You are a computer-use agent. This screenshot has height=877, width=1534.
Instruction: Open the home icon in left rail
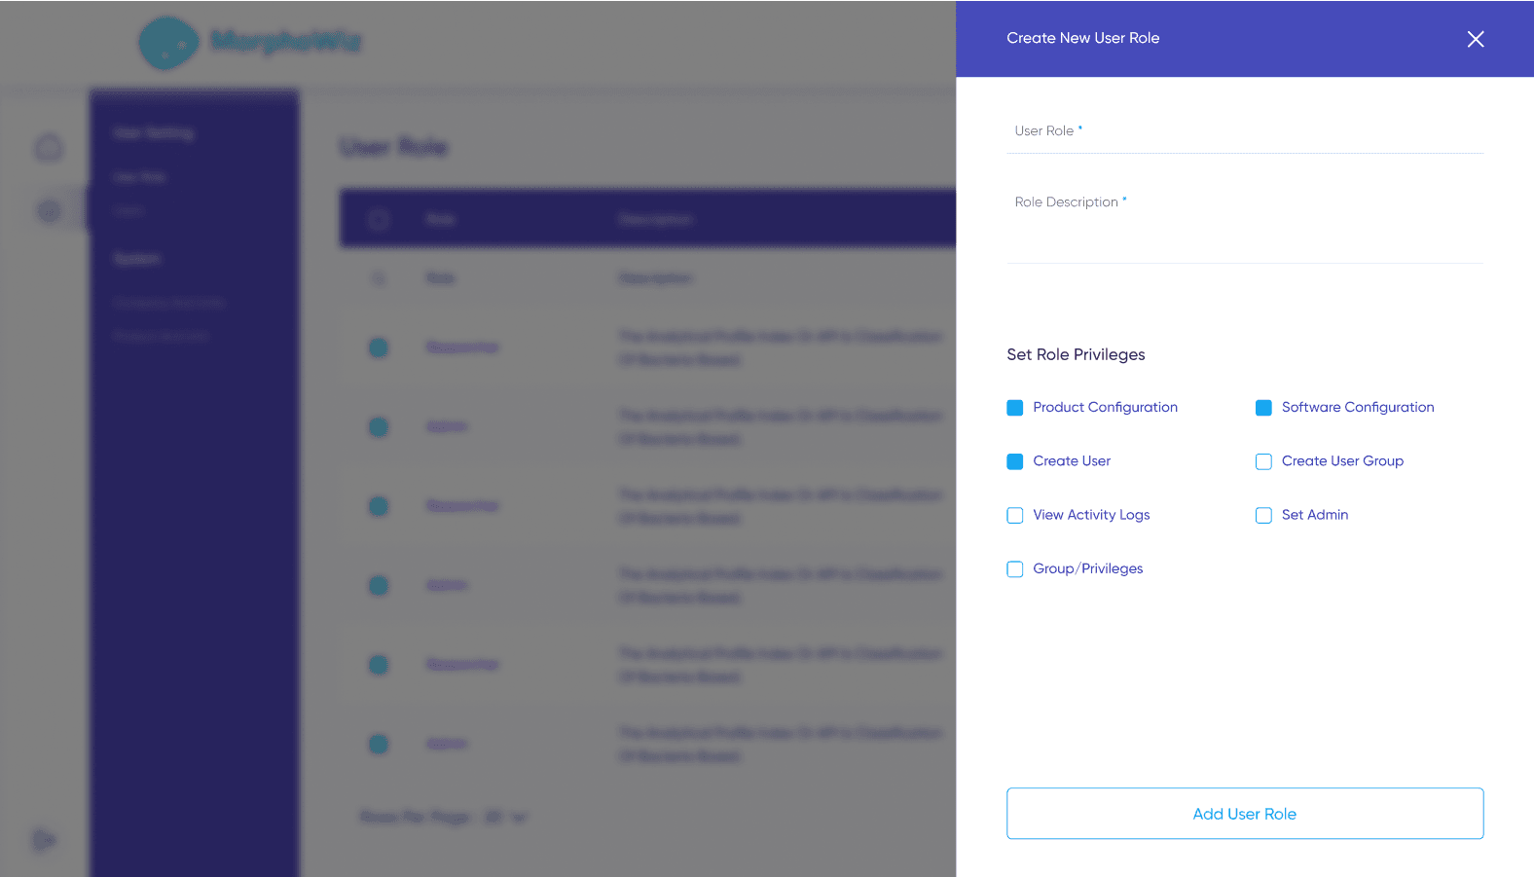(x=49, y=148)
